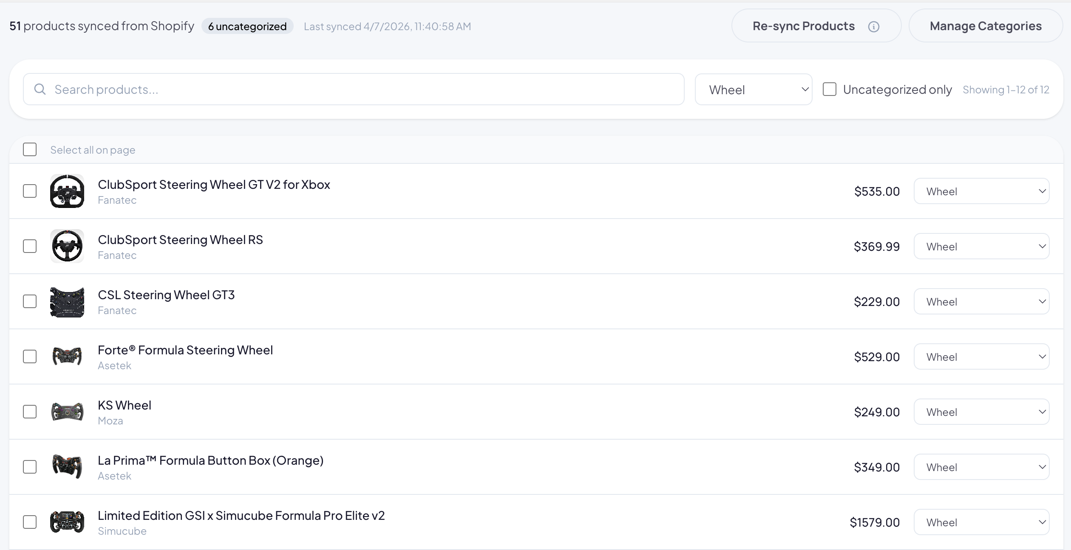The width and height of the screenshot is (1071, 550).
Task: Open Manage Categories
Action: [986, 26]
